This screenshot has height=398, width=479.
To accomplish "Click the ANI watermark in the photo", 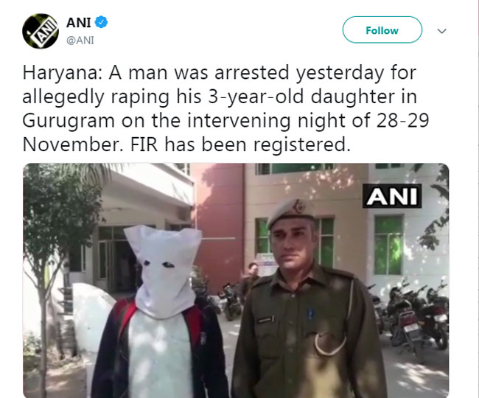I will tap(392, 196).
